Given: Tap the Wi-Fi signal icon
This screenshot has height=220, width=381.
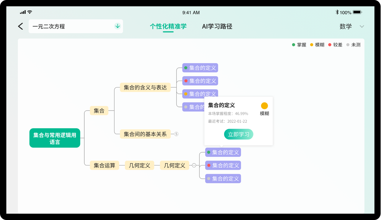Looking at the screenshot, I should click(x=30, y=12).
